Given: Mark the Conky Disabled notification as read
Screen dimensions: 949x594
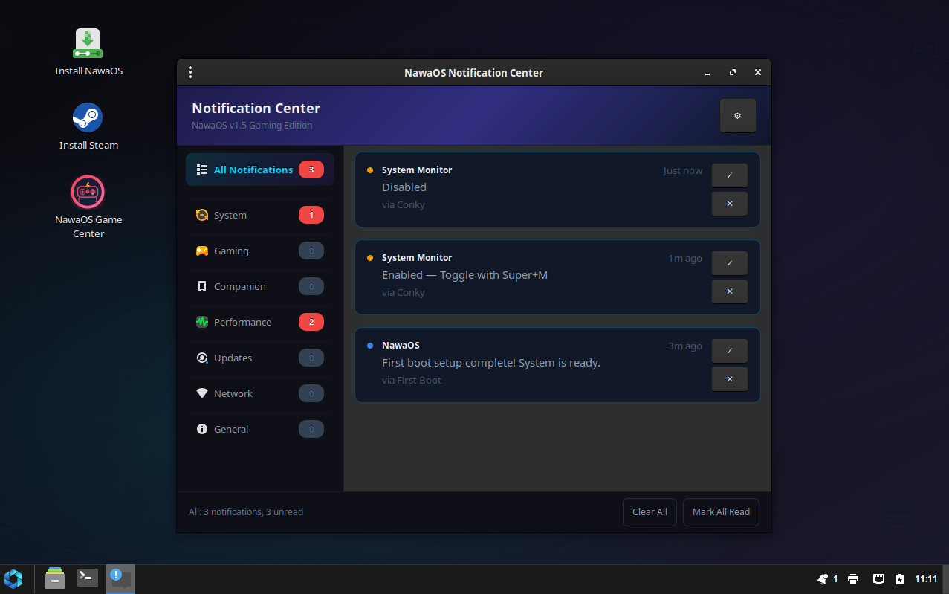Looking at the screenshot, I should [x=729, y=175].
